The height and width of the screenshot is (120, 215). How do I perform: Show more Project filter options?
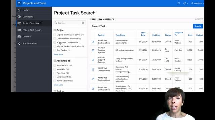pos(58,54)
